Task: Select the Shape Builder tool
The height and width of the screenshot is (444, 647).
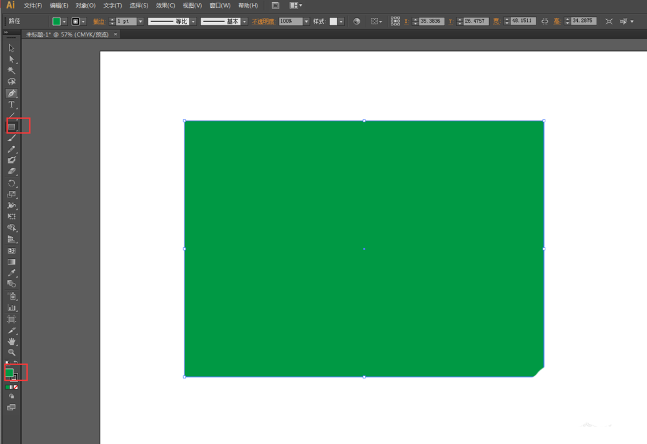Action: click(11, 228)
